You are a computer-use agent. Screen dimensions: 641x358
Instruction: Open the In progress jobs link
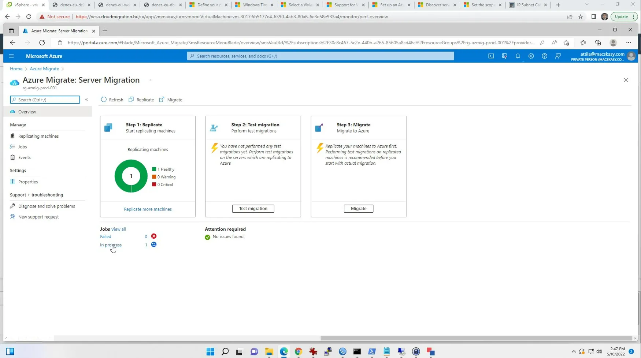pyautogui.click(x=111, y=245)
